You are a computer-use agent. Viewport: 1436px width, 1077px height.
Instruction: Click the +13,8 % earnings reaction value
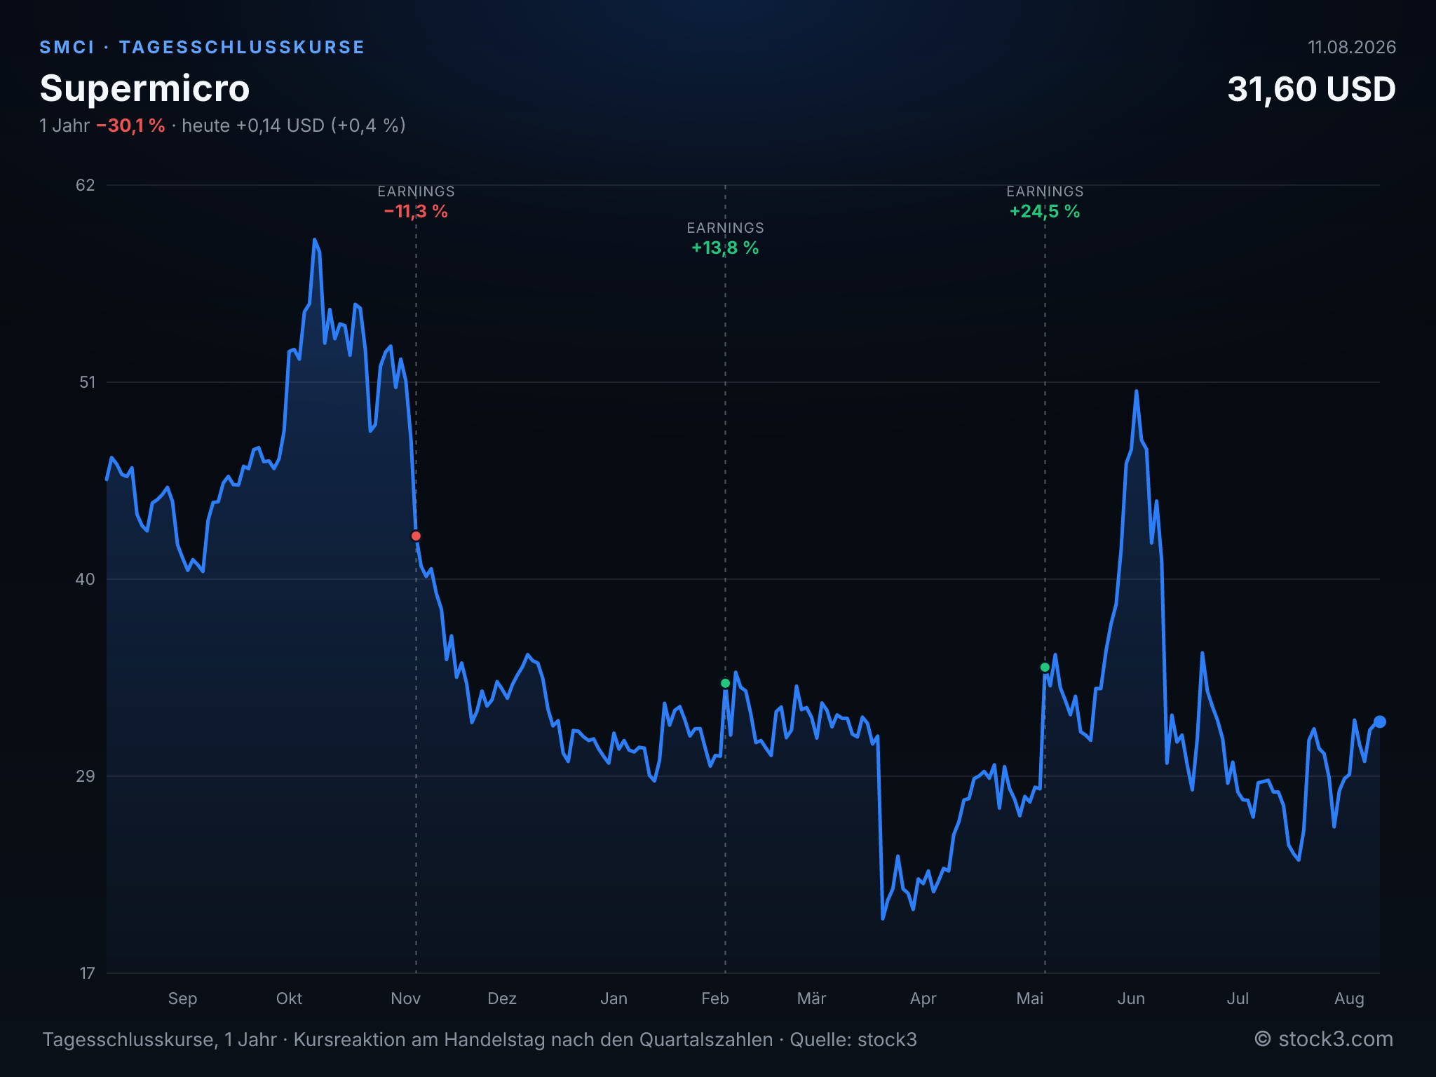(725, 248)
